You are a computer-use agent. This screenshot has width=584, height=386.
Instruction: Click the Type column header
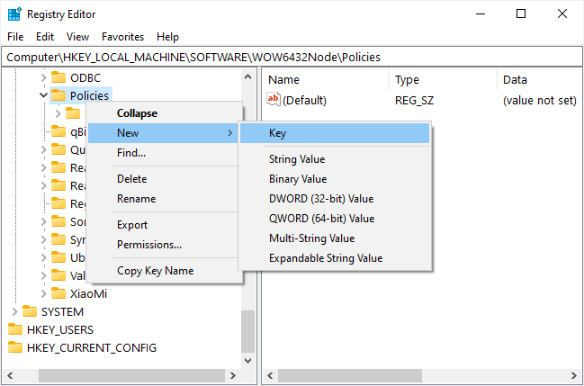tap(407, 80)
